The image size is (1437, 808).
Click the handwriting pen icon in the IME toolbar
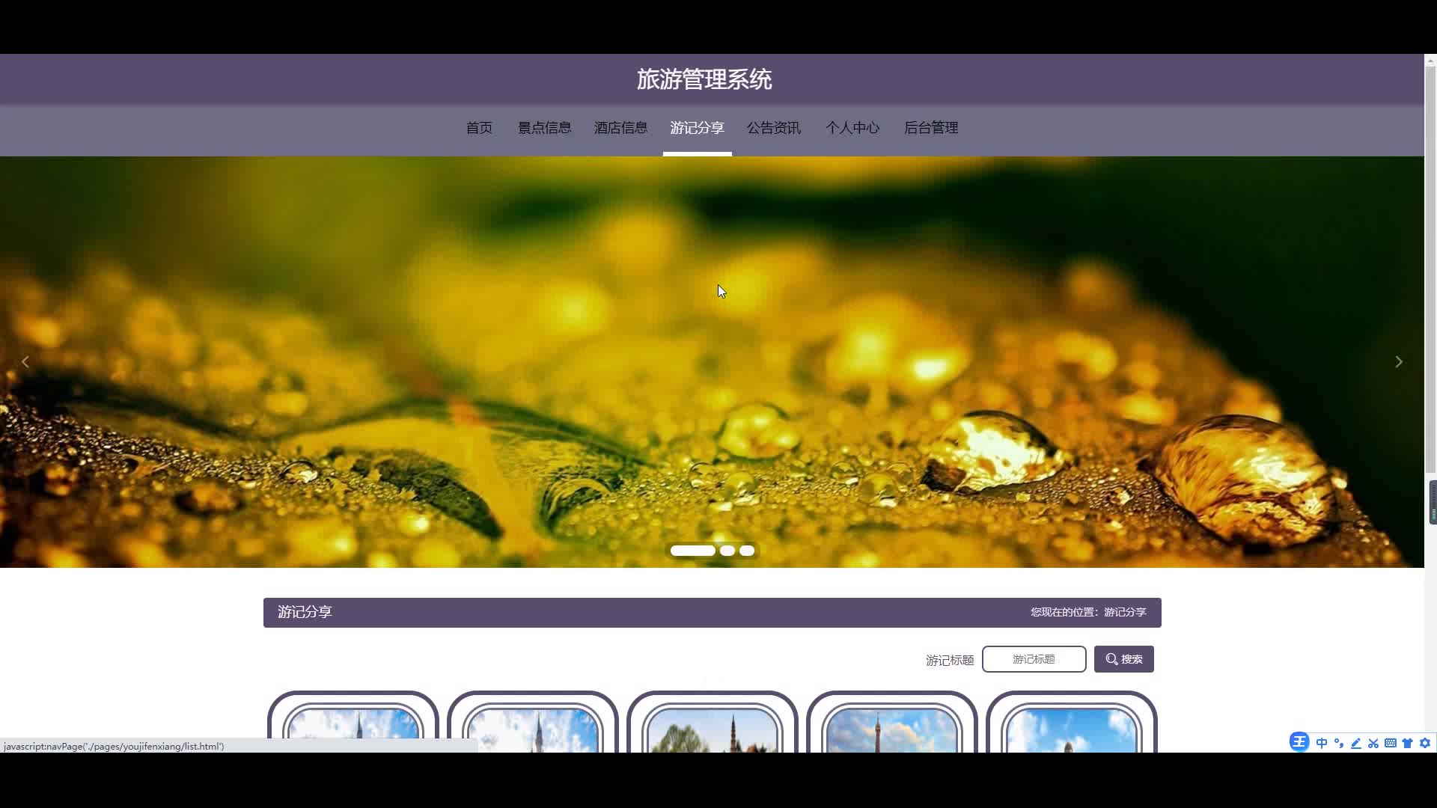click(1356, 743)
